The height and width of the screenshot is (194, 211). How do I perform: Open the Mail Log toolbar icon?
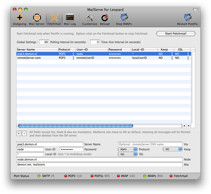(70, 19)
